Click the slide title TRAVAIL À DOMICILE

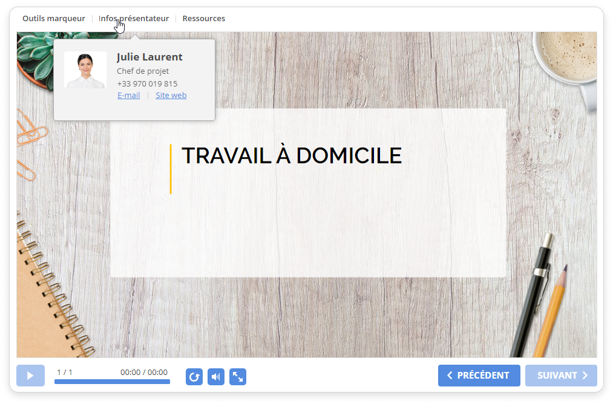click(x=292, y=156)
